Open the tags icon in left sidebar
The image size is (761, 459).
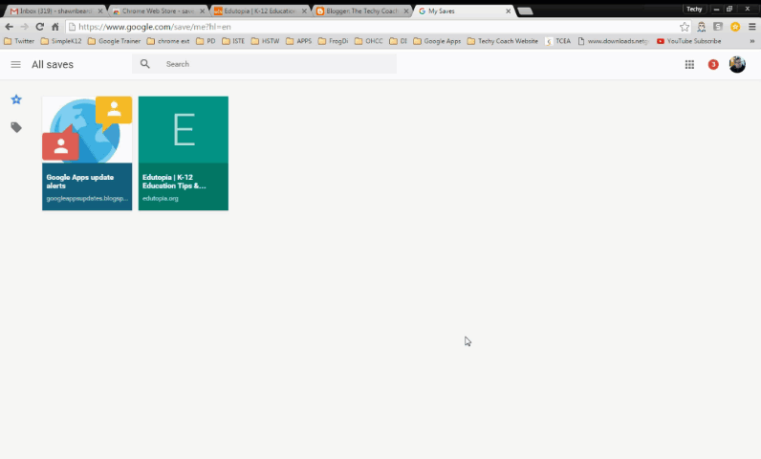click(x=16, y=127)
